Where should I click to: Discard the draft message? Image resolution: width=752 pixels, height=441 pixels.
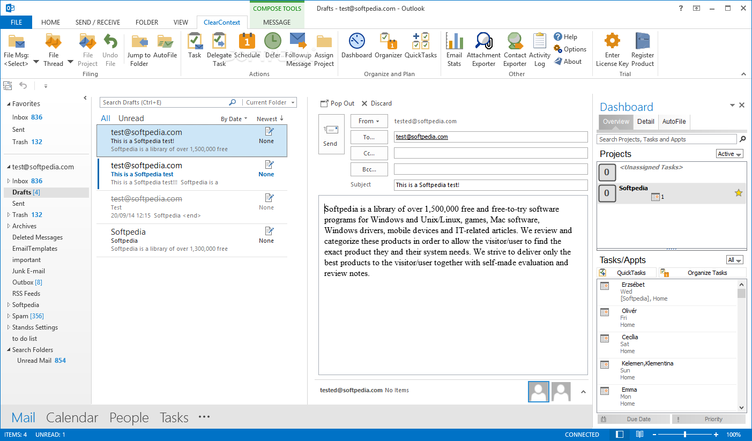coord(376,103)
